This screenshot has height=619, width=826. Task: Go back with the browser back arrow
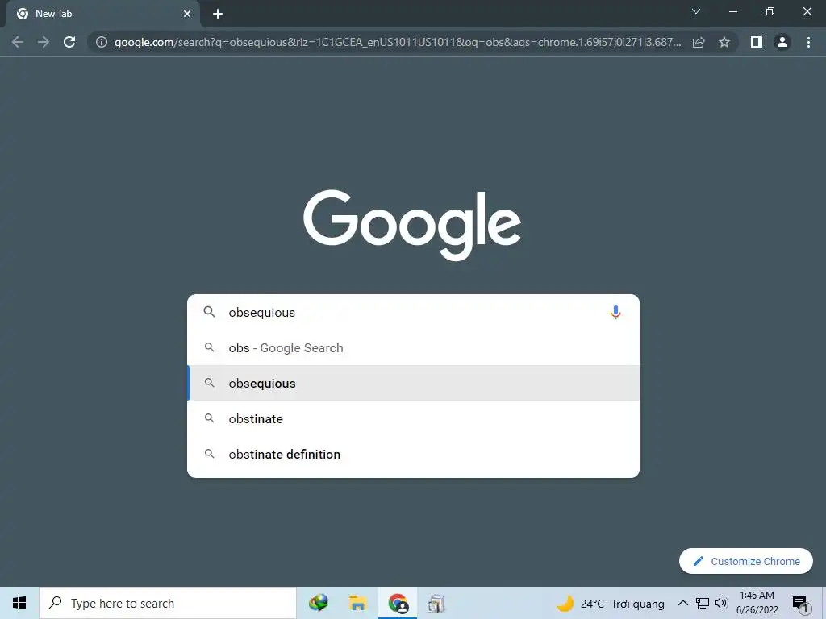18,42
